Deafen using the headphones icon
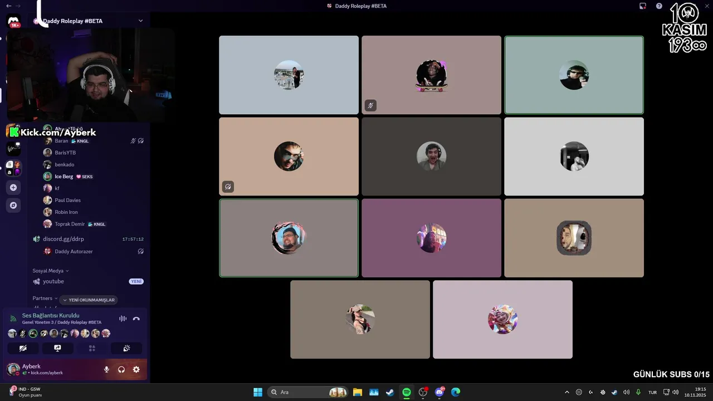Viewport: 713px width, 401px height. 121,369
